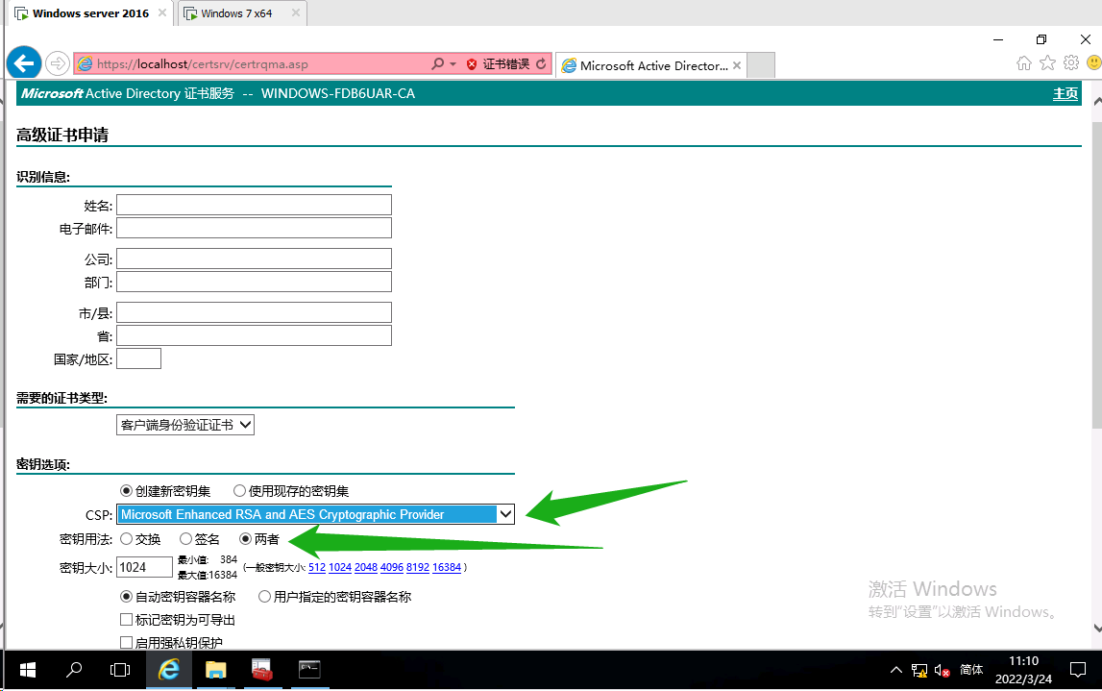Select 两者 key usage radio button

[x=245, y=539]
